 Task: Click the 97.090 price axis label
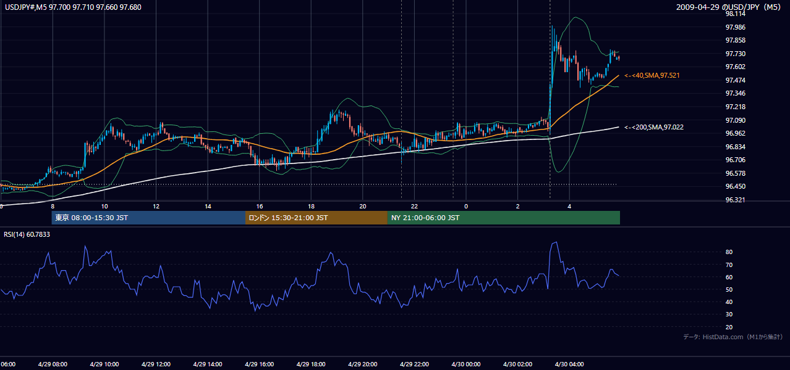pos(735,120)
